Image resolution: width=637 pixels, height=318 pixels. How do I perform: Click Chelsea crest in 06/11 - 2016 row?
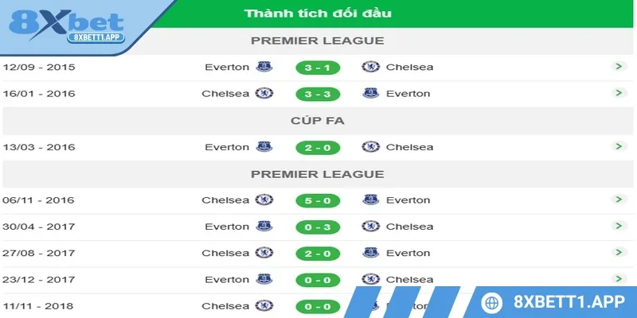(264, 200)
